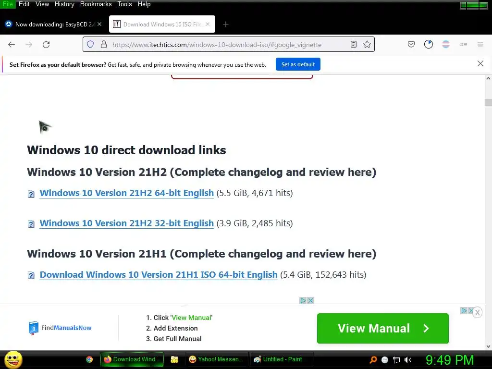Toggle reader view icon in address bar
Image resolution: width=492 pixels, height=369 pixels.
coord(354,45)
